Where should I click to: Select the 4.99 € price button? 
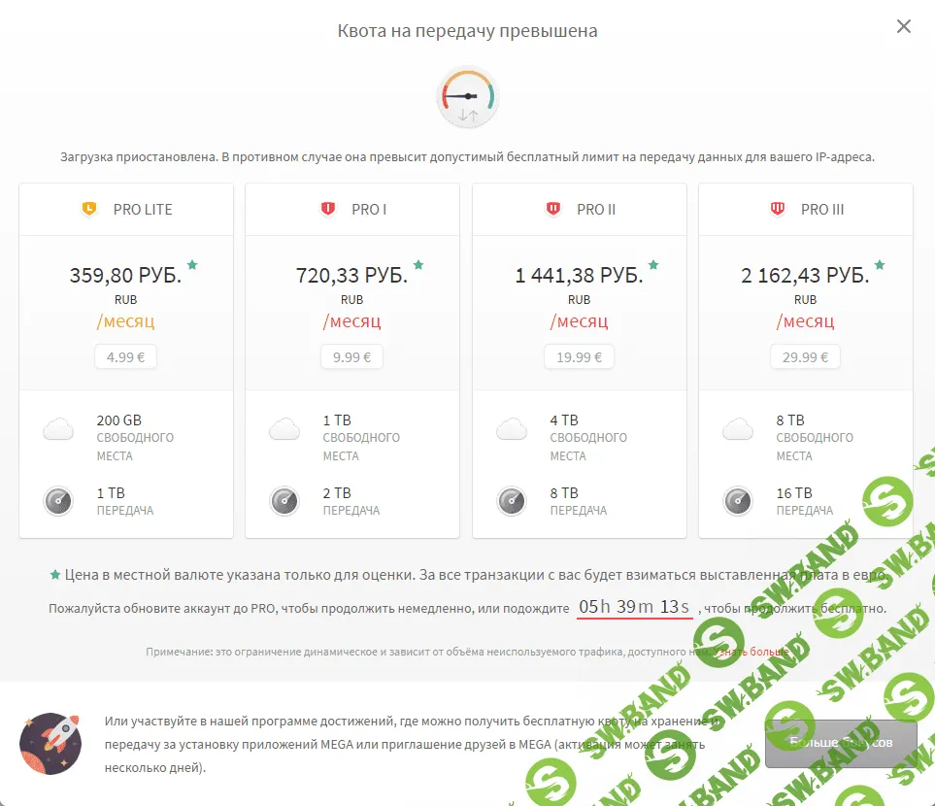(125, 356)
